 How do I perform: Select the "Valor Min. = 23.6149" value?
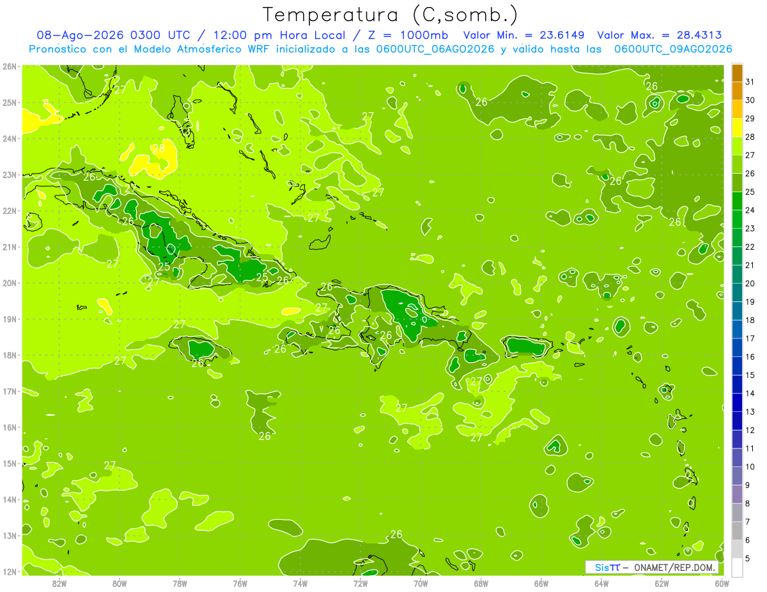pyautogui.click(x=523, y=36)
